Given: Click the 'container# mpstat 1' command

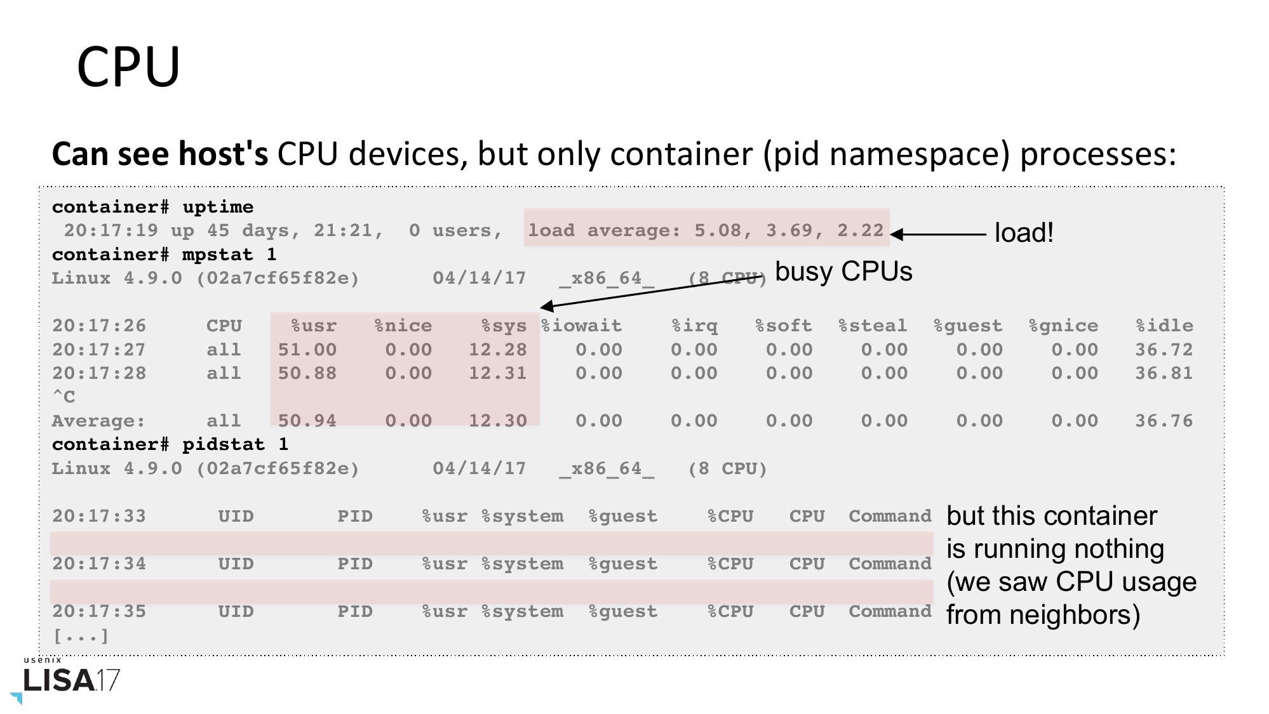Looking at the screenshot, I should pyautogui.click(x=164, y=255).
